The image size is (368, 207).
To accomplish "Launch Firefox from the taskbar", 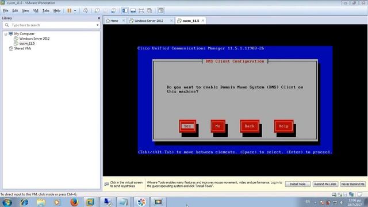I will [x=74, y=202].
